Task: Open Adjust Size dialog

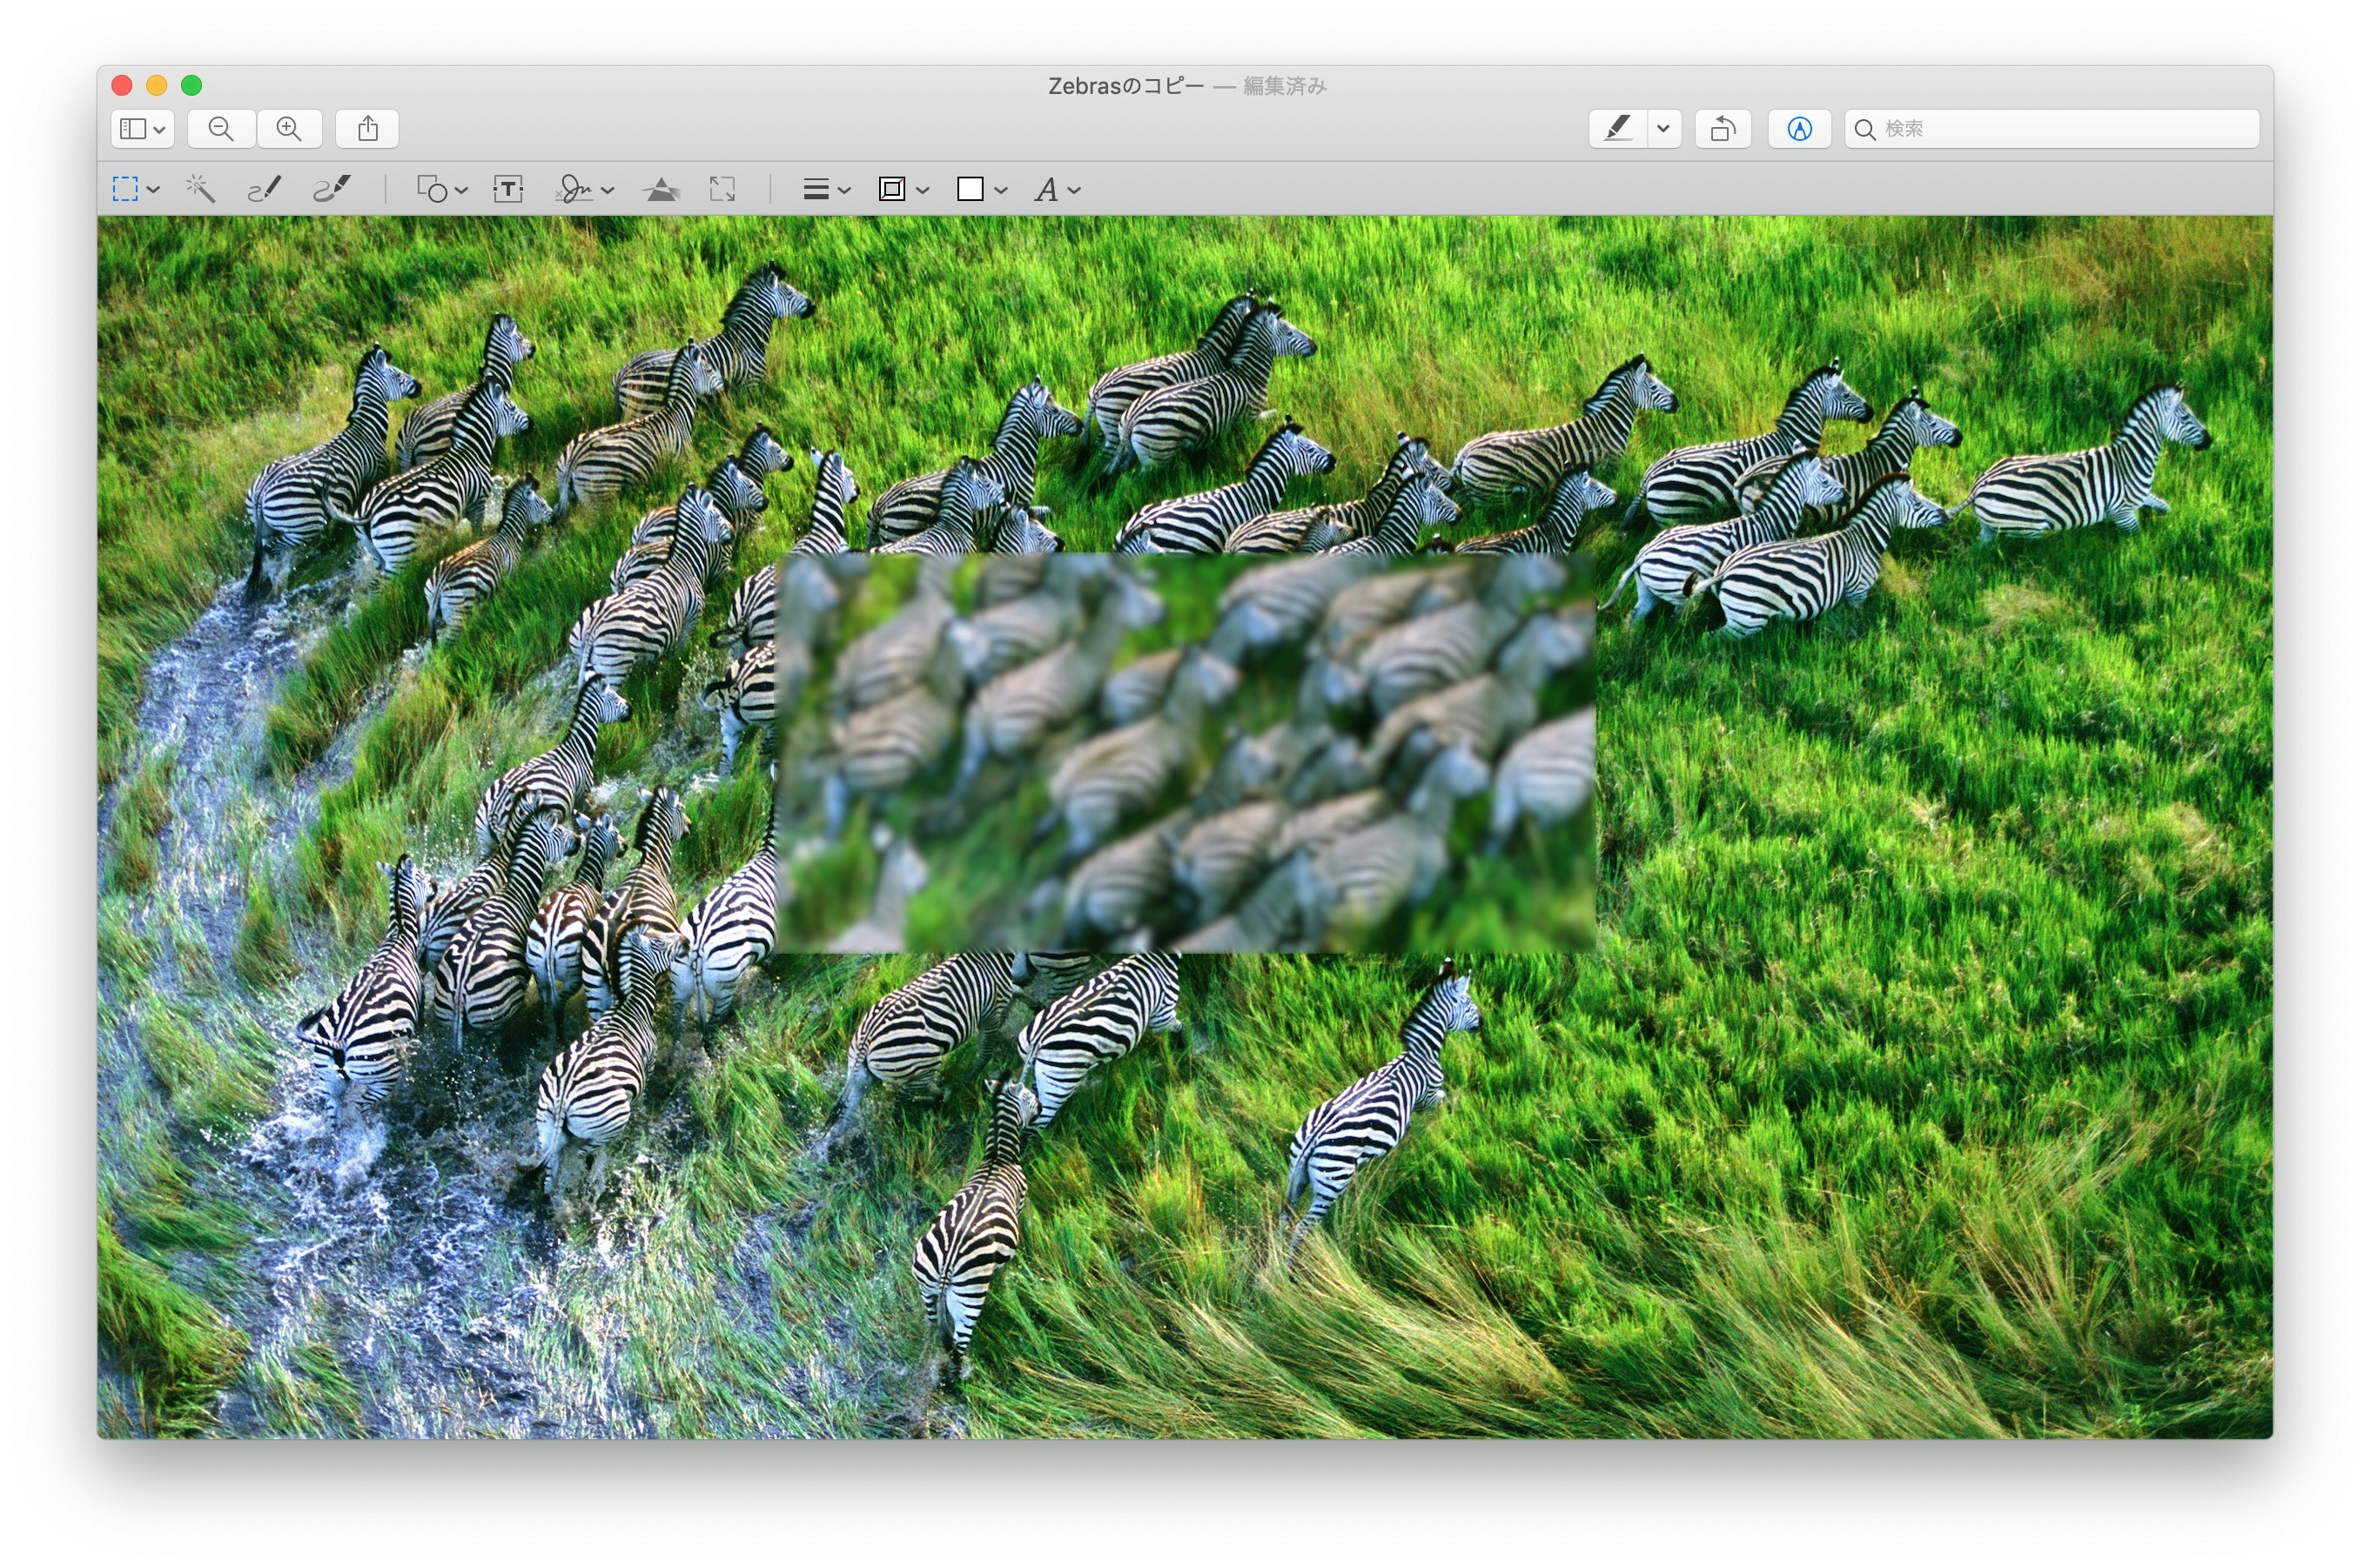Action: (x=722, y=189)
